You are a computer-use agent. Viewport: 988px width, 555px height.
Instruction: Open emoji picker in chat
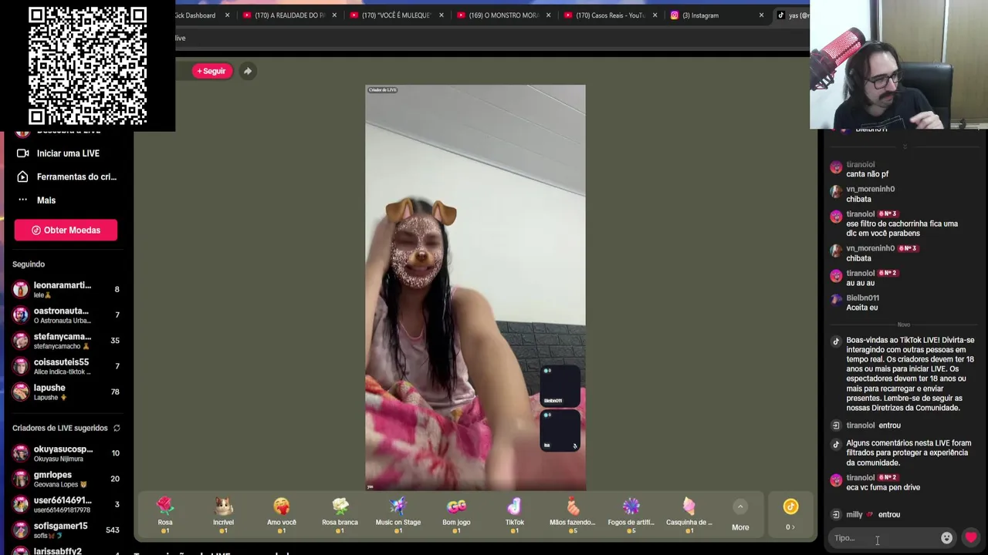click(946, 538)
